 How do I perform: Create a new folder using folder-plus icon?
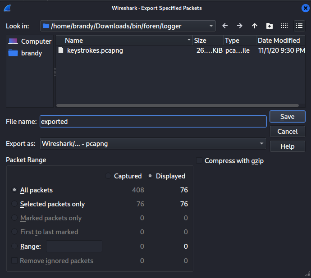tap(270, 26)
